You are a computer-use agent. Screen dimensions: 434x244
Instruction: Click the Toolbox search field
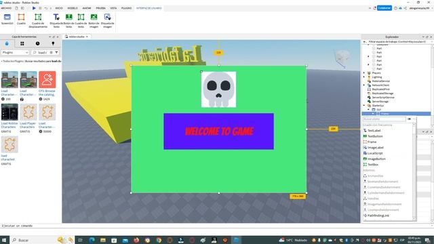(x=42, y=52)
